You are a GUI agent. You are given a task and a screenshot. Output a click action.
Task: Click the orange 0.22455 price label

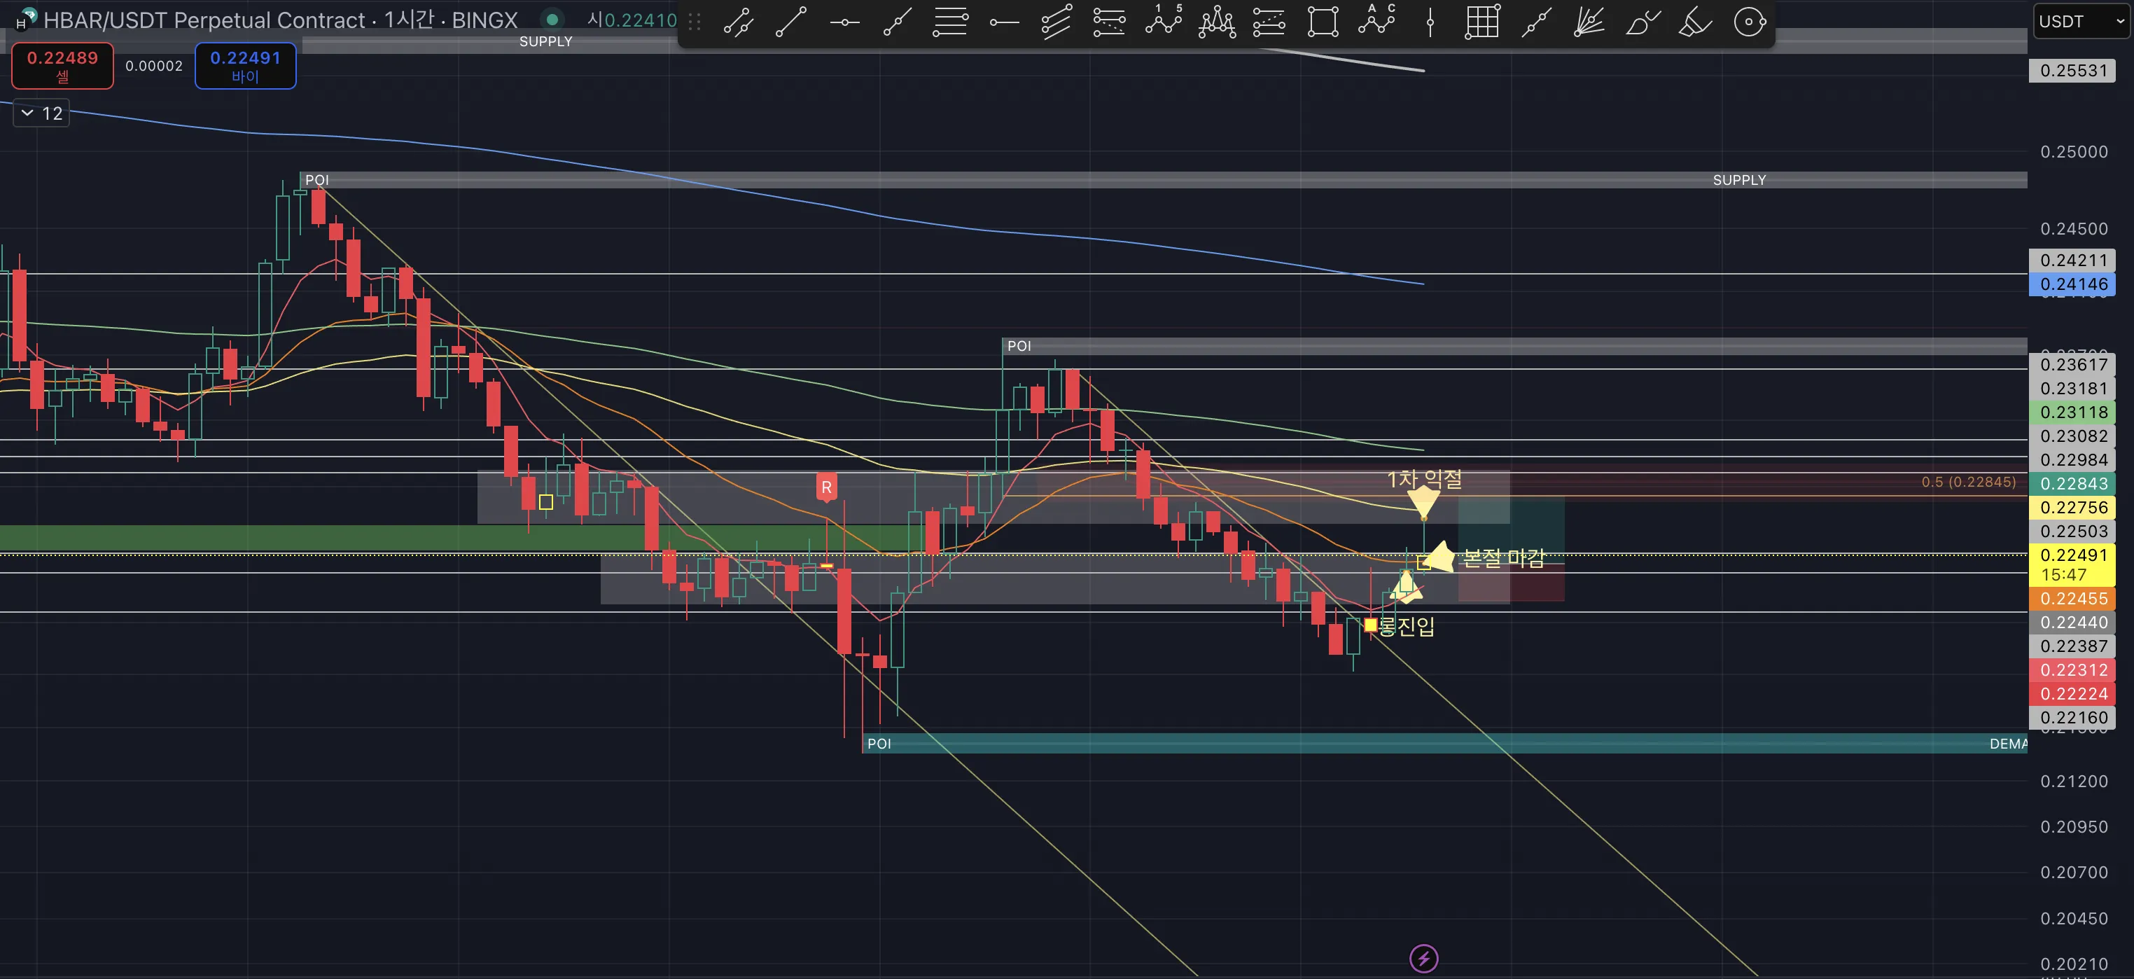tap(2072, 598)
